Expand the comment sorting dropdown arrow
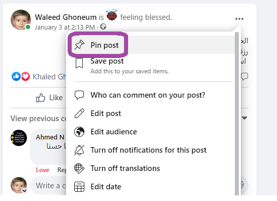 click(244, 118)
